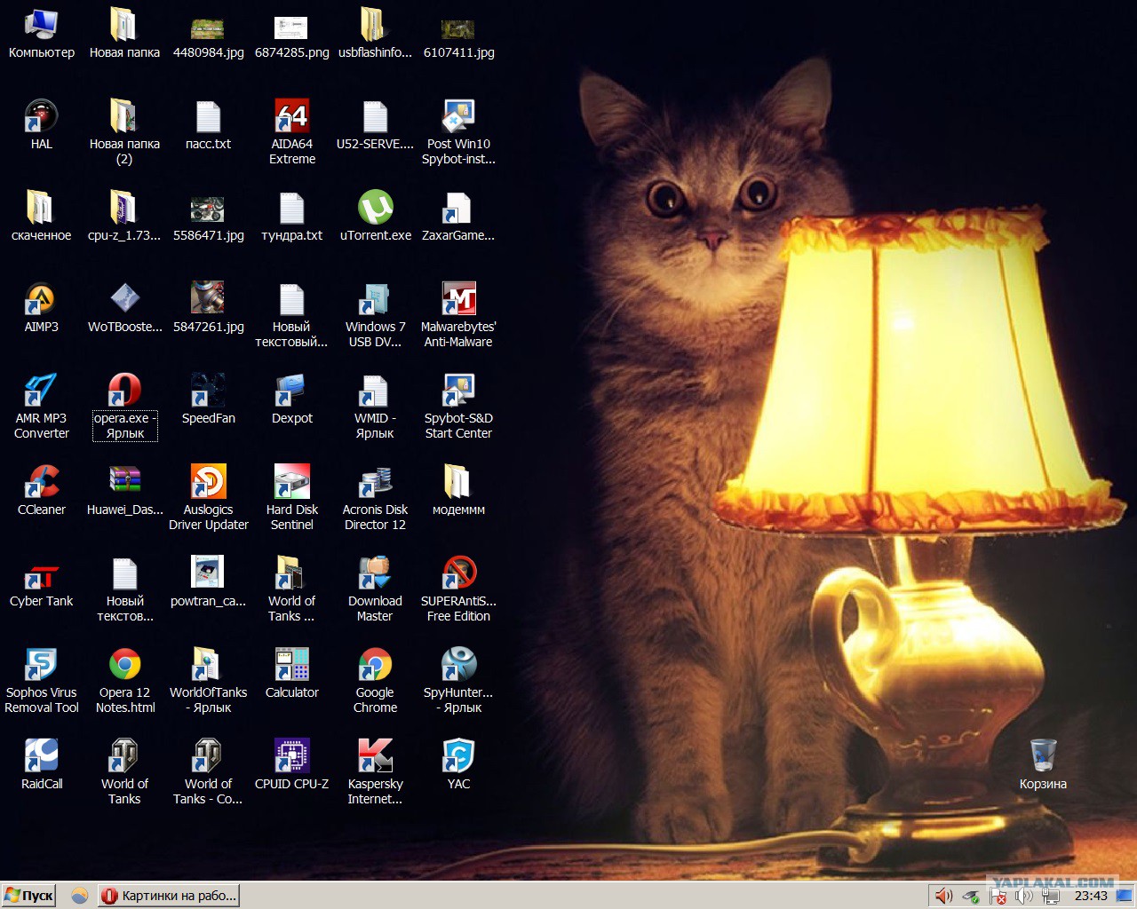Screen dimensions: 1137x909
Task: Open the AIDA64 Extreme icon
Action: pos(291,116)
